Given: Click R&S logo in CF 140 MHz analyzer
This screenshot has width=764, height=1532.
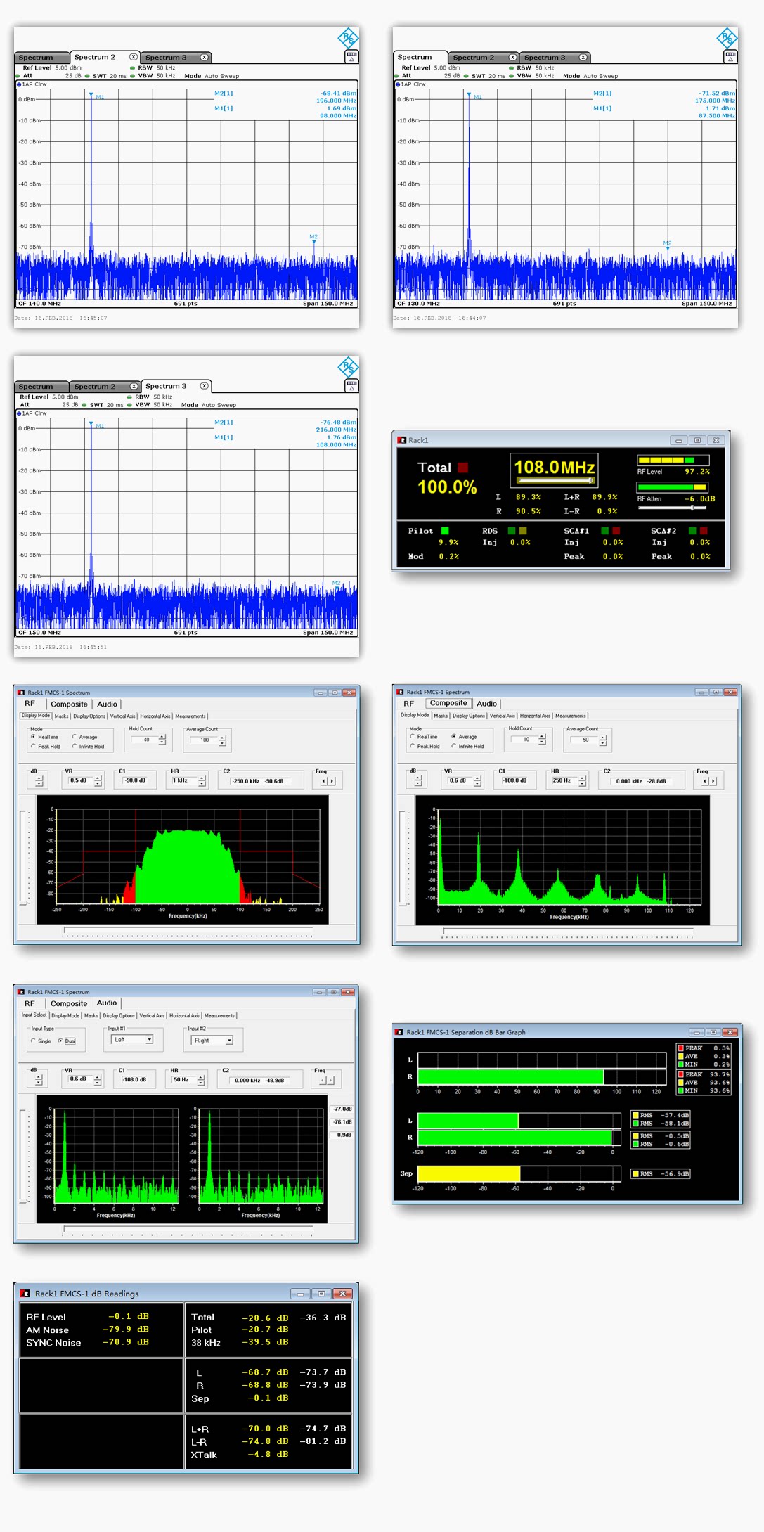Looking at the screenshot, I should click(348, 37).
